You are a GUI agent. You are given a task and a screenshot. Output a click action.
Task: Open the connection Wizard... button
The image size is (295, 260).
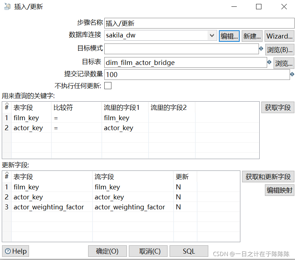[279, 36]
